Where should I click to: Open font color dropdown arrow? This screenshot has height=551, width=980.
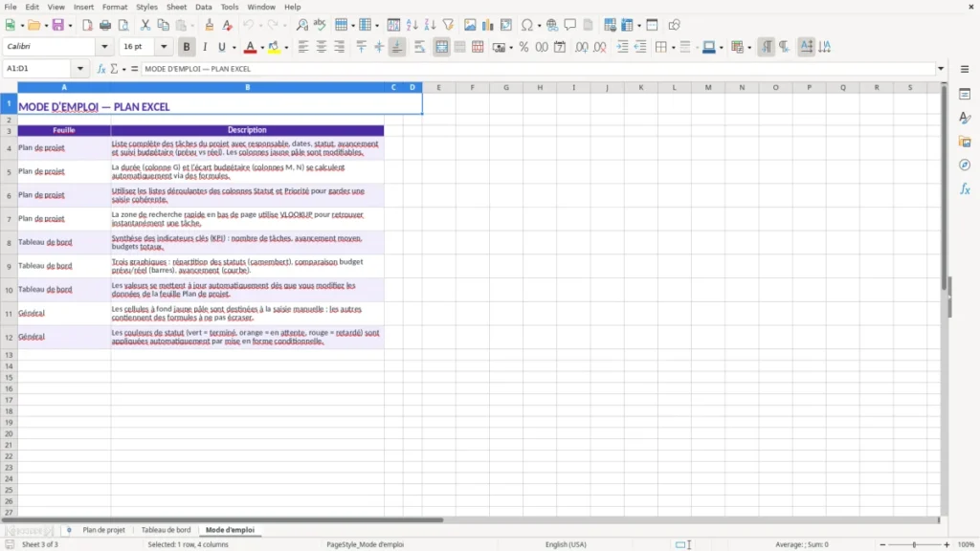point(262,48)
